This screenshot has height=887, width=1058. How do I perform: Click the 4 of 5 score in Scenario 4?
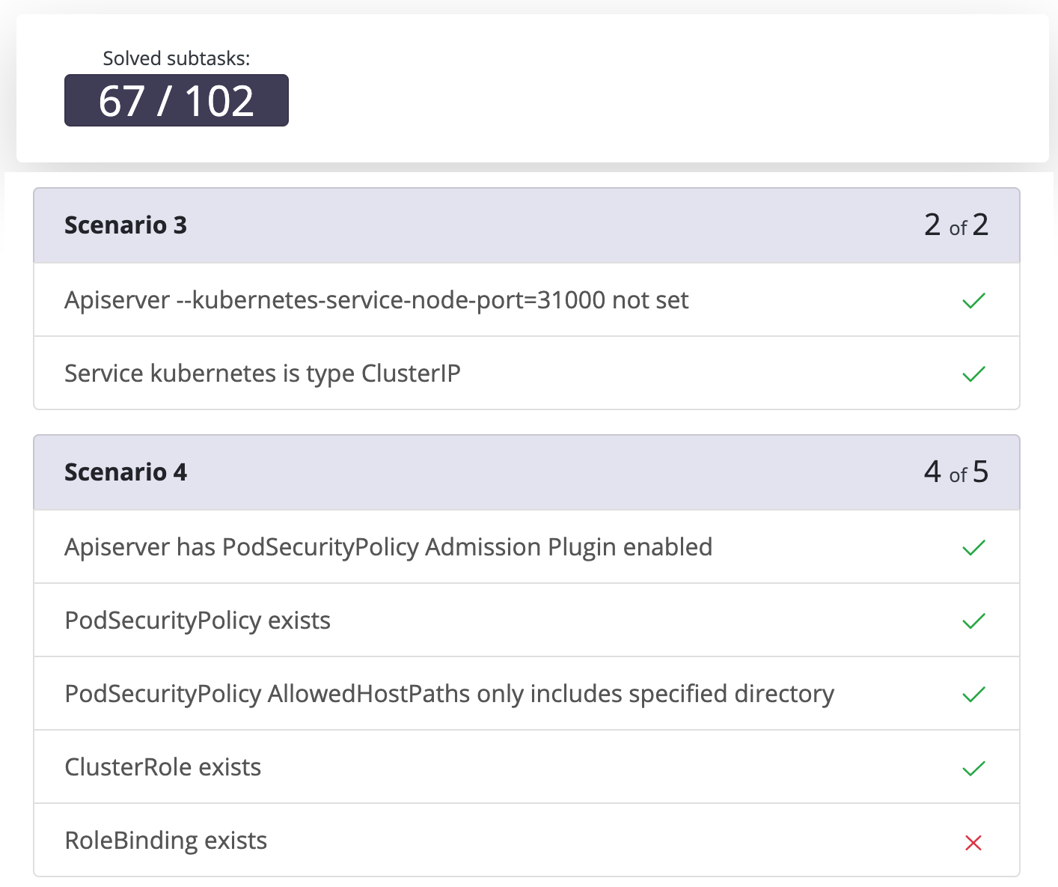[955, 472]
